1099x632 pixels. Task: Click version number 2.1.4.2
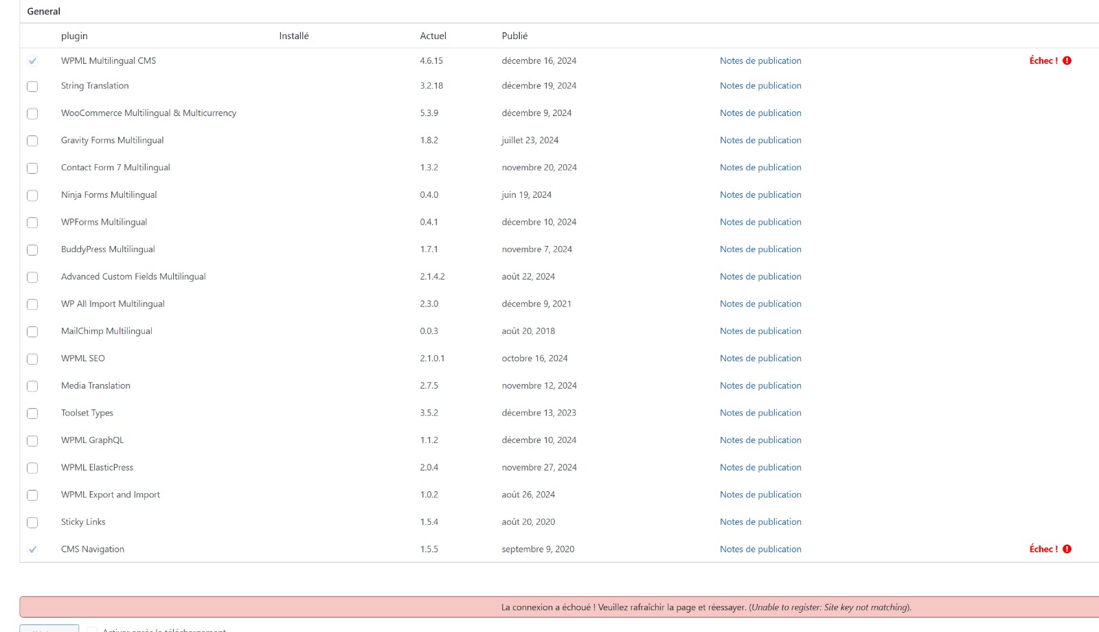tap(432, 276)
